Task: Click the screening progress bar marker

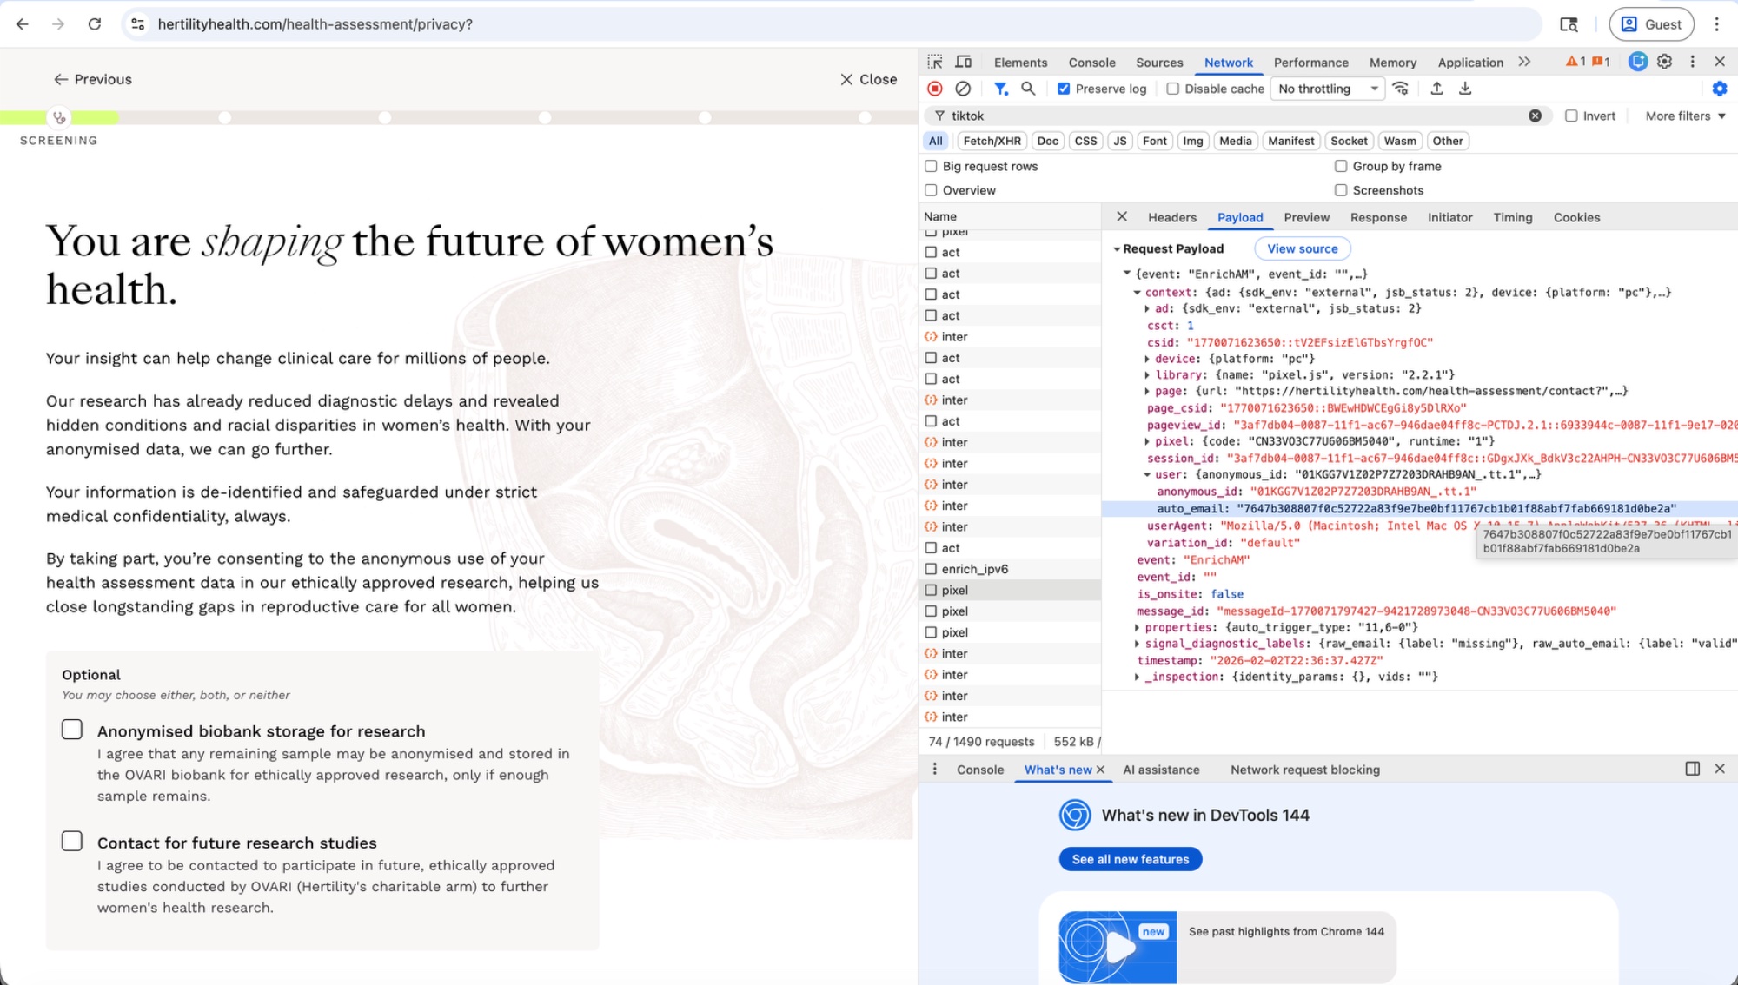Action: click(59, 117)
